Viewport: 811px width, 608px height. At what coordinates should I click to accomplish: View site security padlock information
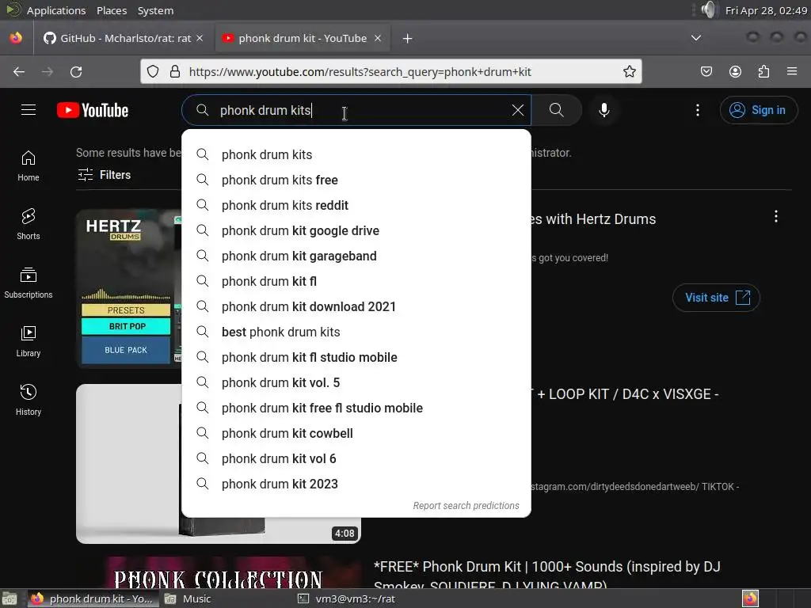click(175, 71)
